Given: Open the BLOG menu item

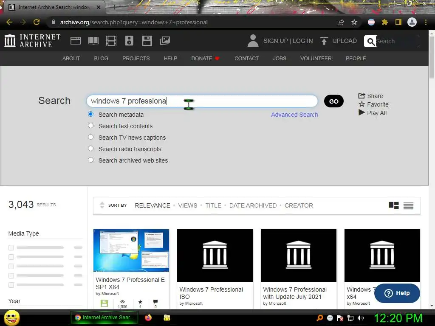Looking at the screenshot, I should pos(101,59).
